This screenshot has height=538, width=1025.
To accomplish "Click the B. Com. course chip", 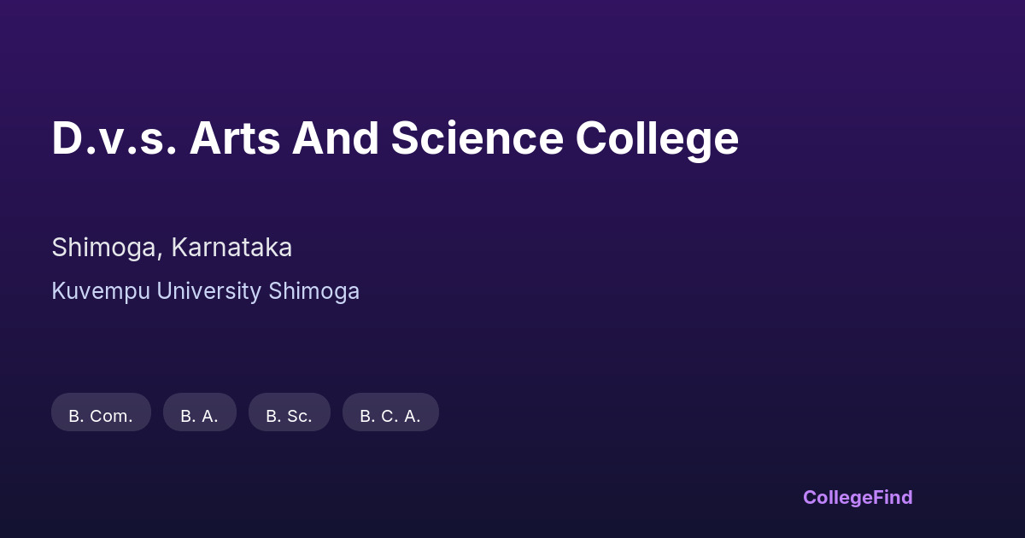I will tap(101, 415).
